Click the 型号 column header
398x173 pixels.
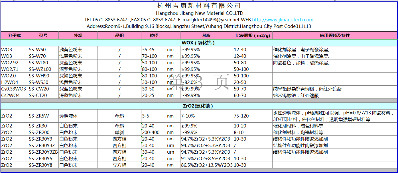tap(43, 36)
